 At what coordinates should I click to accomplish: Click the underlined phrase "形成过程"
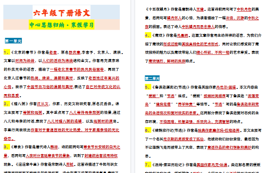(x=170, y=44)
